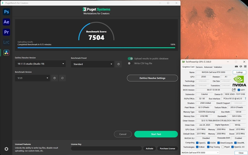
Task: Click the Lookup button in GPU-Z
Action: [x=239, y=72]
